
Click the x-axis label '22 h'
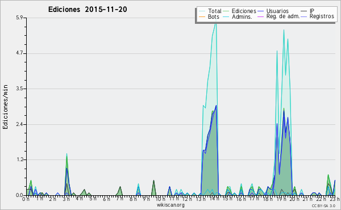(x=321, y=199)
